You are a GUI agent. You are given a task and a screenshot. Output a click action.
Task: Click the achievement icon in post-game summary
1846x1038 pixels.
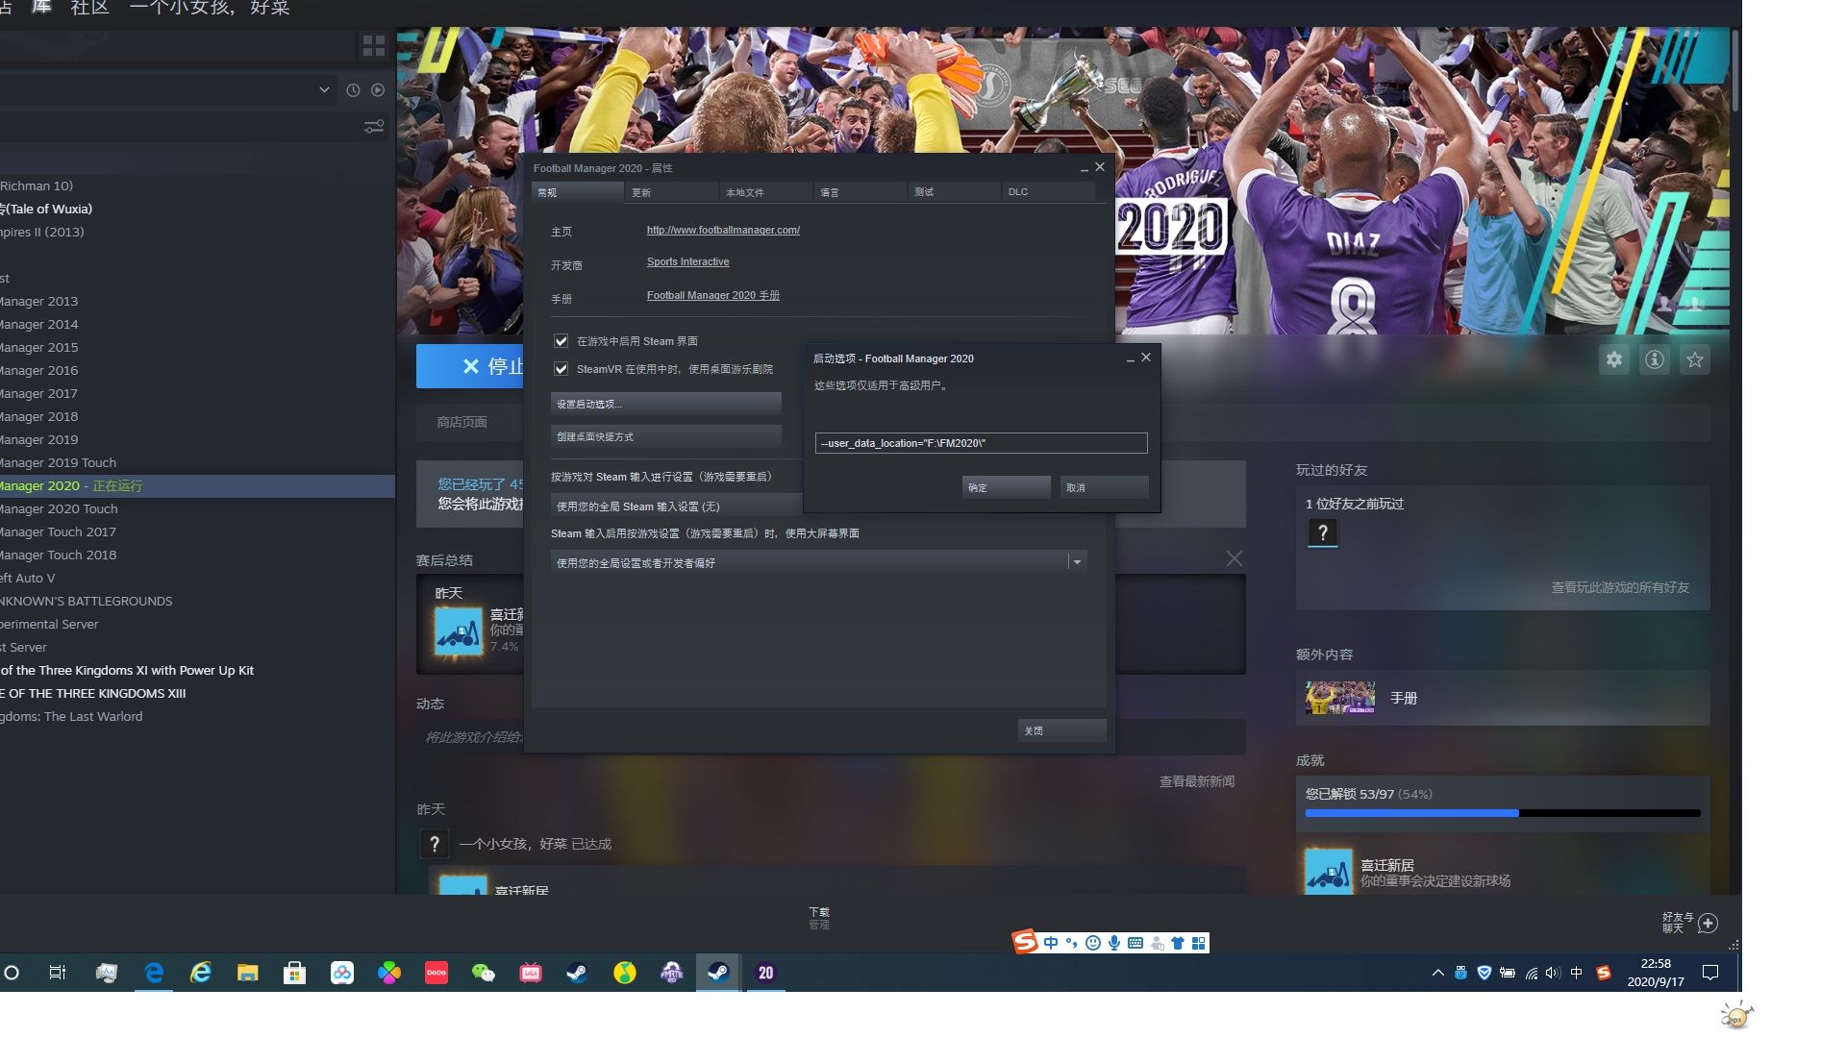coord(459,633)
